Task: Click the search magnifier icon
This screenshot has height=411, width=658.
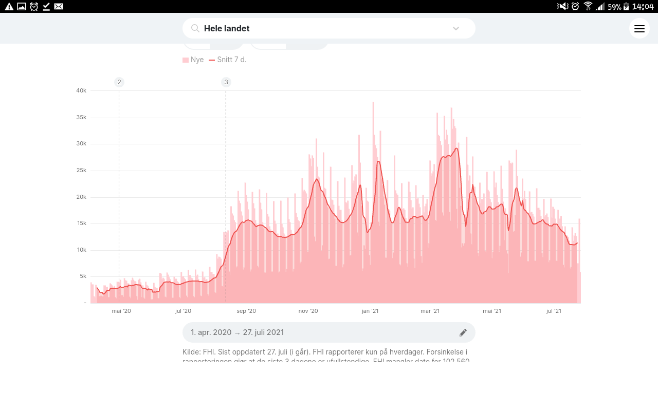Action: 195,29
